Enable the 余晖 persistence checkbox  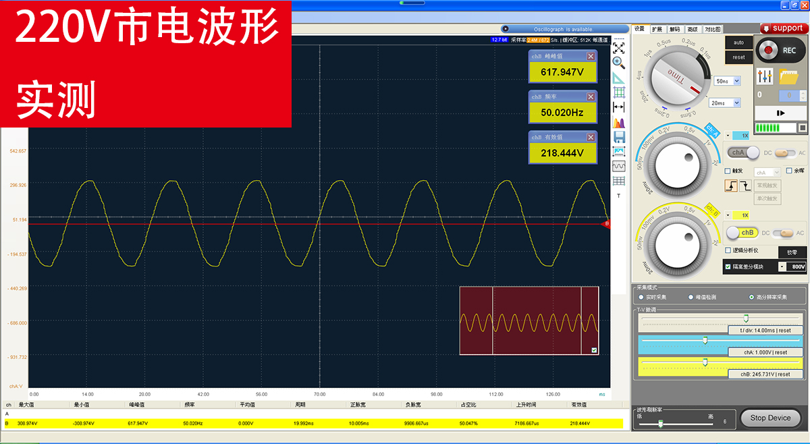[x=789, y=171]
